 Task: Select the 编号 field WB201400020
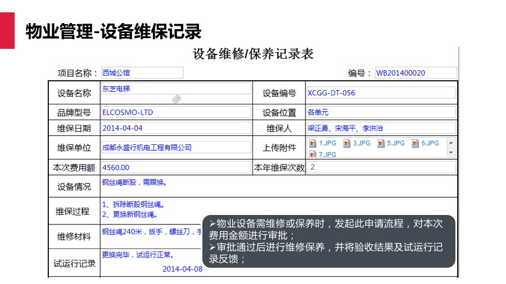[415, 73]
